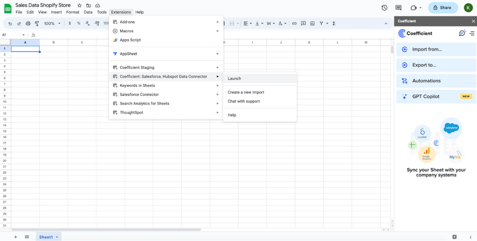Expand ThoughtSpot submenu
477x241 pixels.
pos(166,113)
